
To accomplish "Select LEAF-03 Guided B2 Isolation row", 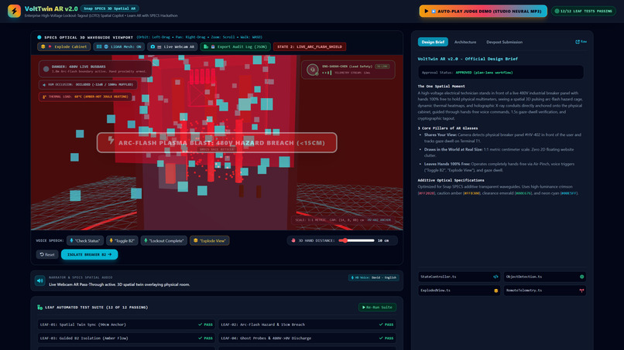I will pyautogui.click(x=126, y=338).
